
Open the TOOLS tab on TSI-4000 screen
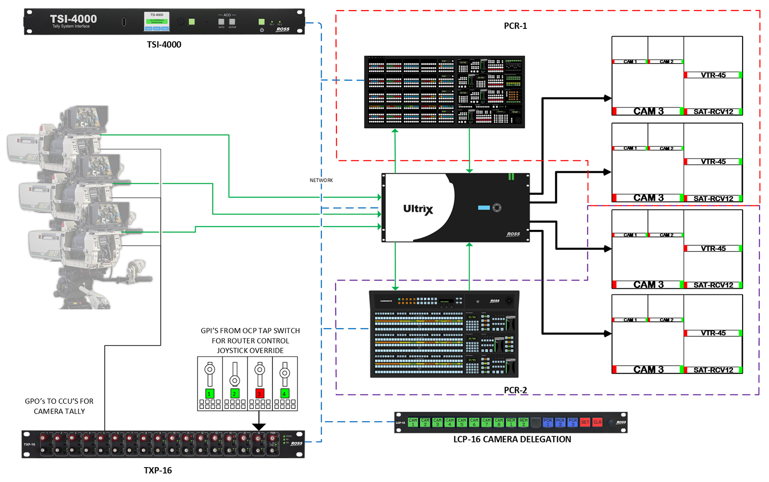pyautogui.click(x=165, y=28)
